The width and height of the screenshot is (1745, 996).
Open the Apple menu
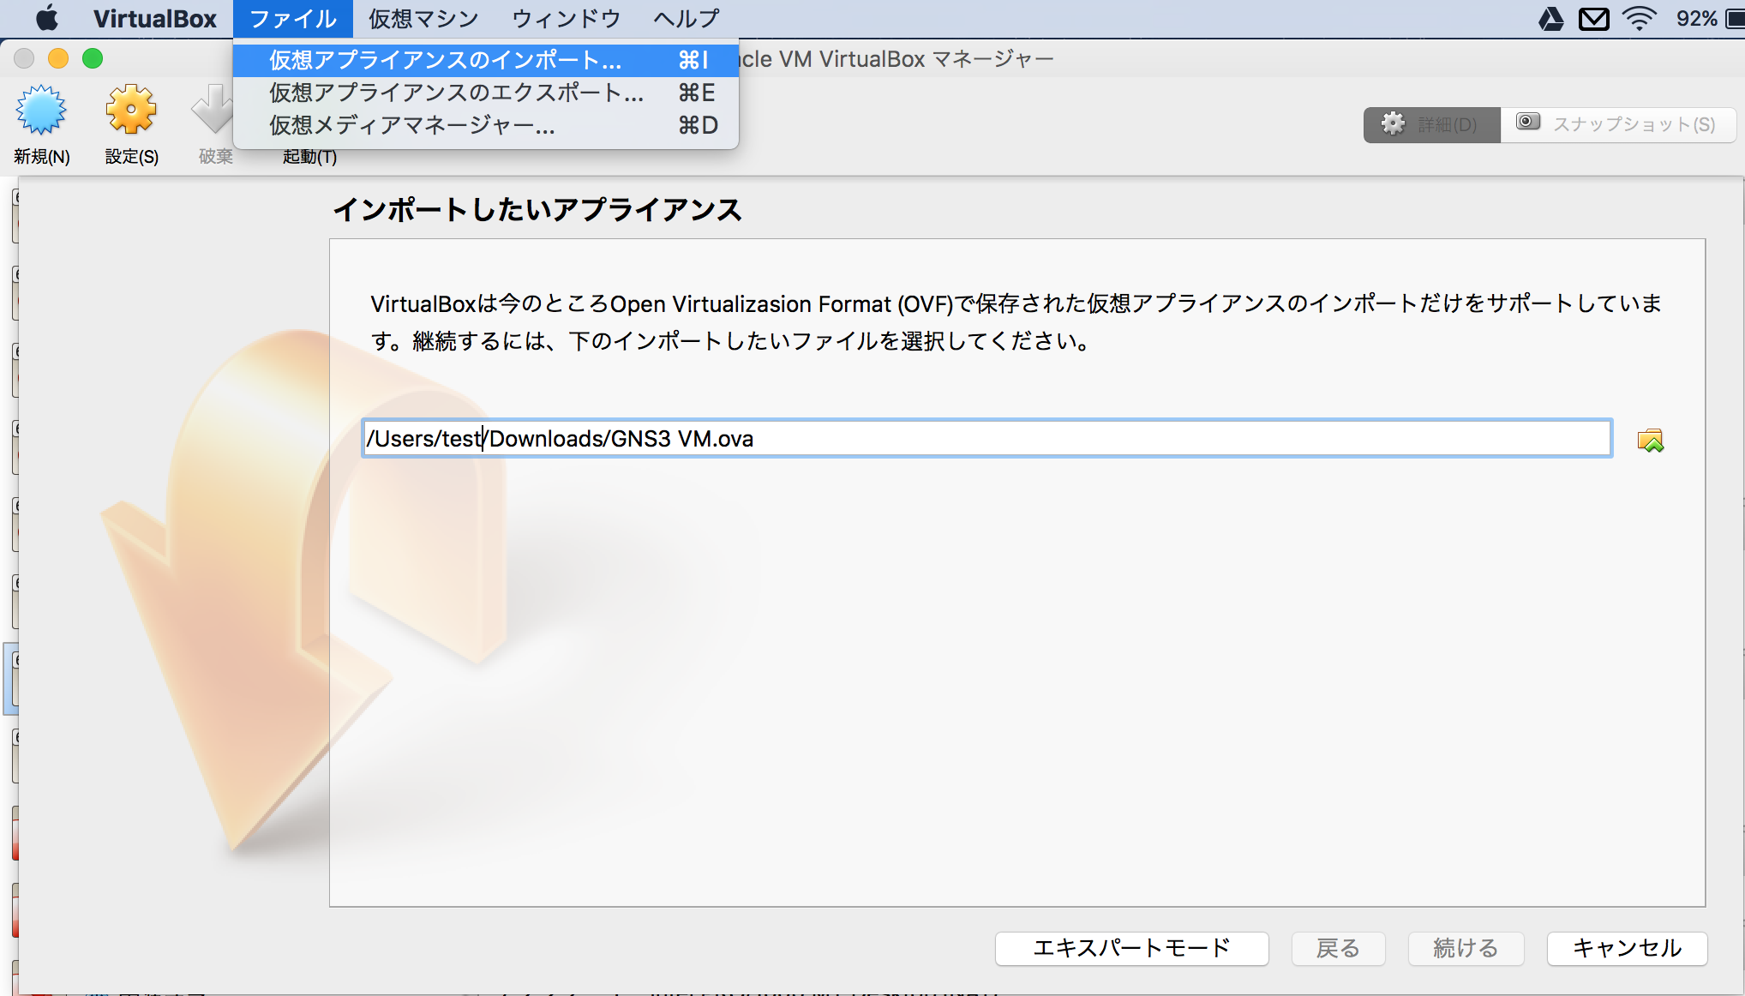47,18
